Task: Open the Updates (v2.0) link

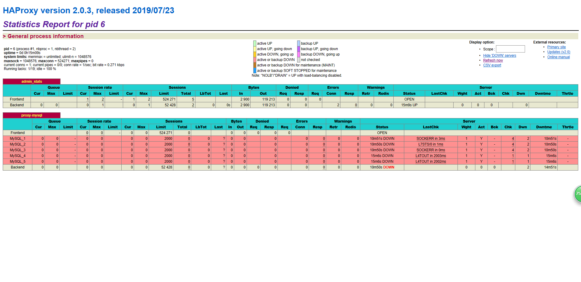Action: pos(559,52)
